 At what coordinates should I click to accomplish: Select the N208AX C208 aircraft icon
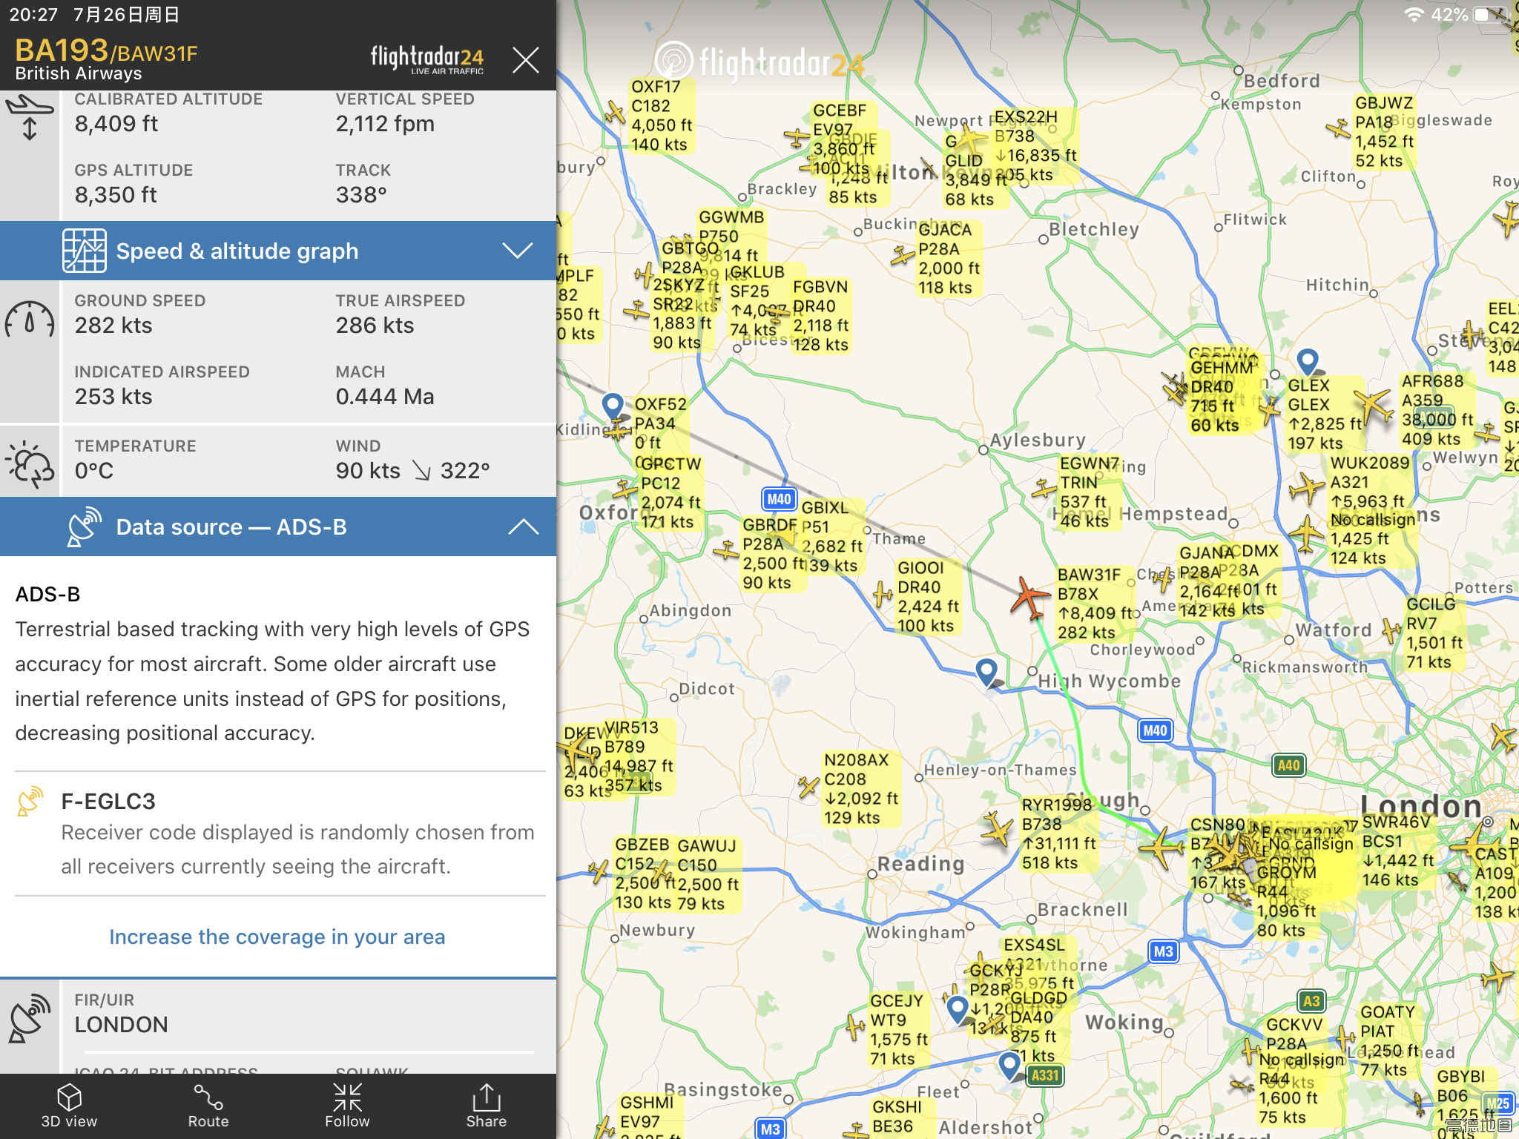808,786
